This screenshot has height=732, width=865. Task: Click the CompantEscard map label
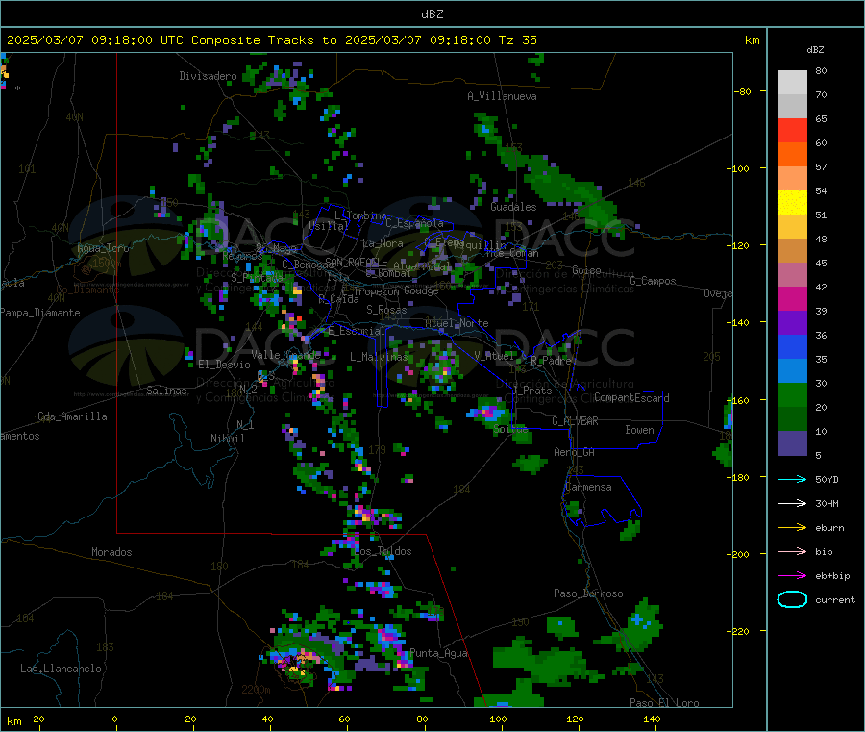[x=631, y=398]
